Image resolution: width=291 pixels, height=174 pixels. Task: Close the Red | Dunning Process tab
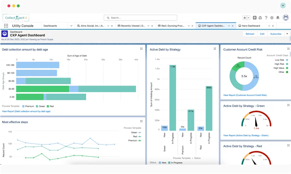click(x=192, y=26)
